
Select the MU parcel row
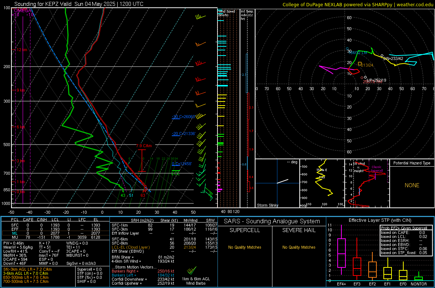coord(56,237)
